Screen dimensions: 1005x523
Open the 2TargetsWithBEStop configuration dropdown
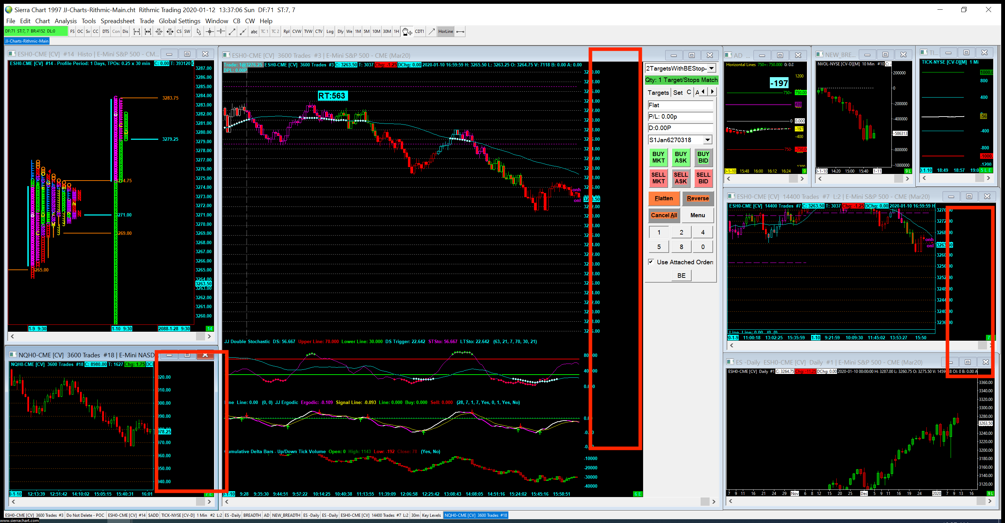click(711, 68)
